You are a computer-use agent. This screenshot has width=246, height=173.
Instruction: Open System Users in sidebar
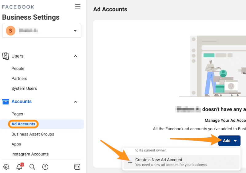tap(24, 88)
